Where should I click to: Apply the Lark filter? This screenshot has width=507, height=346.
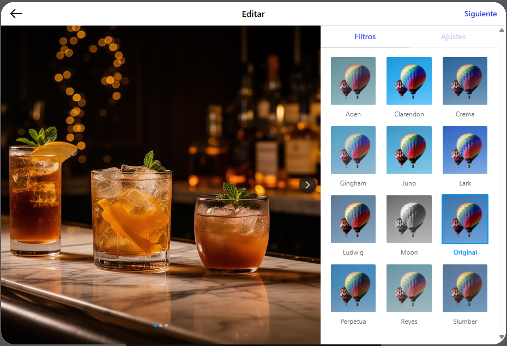pyautogui.click(x=464, y=150)
